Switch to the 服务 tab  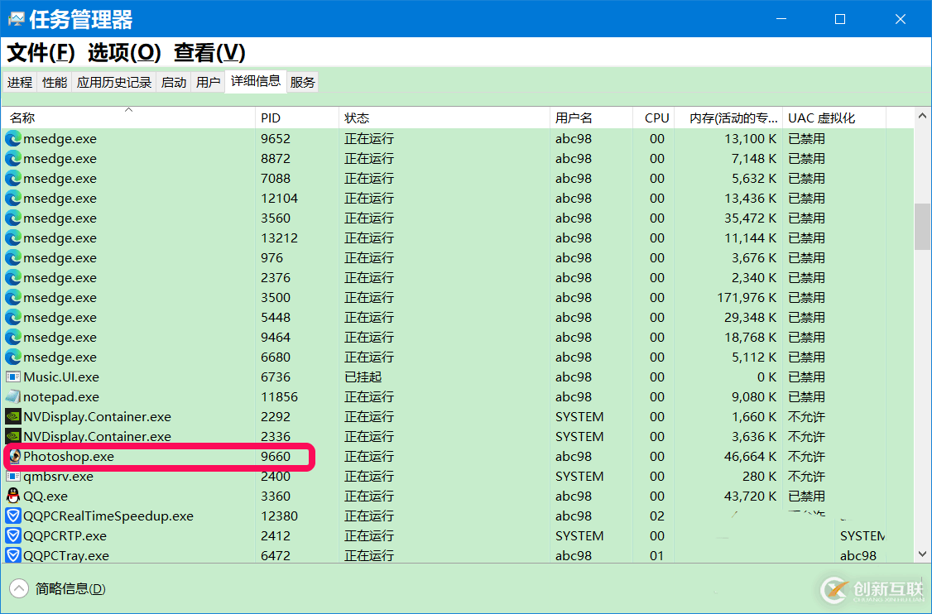point(302,82)
